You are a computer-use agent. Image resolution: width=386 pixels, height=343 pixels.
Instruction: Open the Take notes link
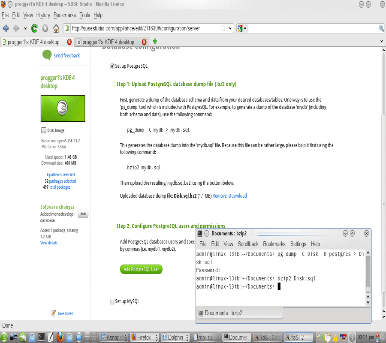coord(65,313)
